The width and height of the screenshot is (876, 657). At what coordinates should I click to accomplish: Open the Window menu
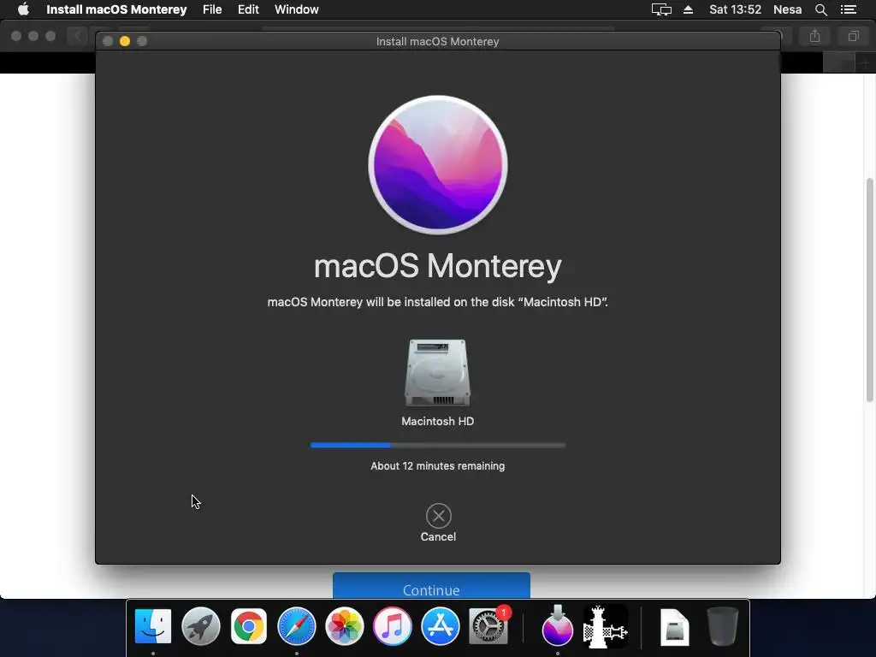pos(297,9)
